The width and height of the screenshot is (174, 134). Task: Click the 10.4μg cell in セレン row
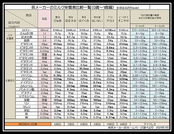pyautogui.click(x=71, y=107)
